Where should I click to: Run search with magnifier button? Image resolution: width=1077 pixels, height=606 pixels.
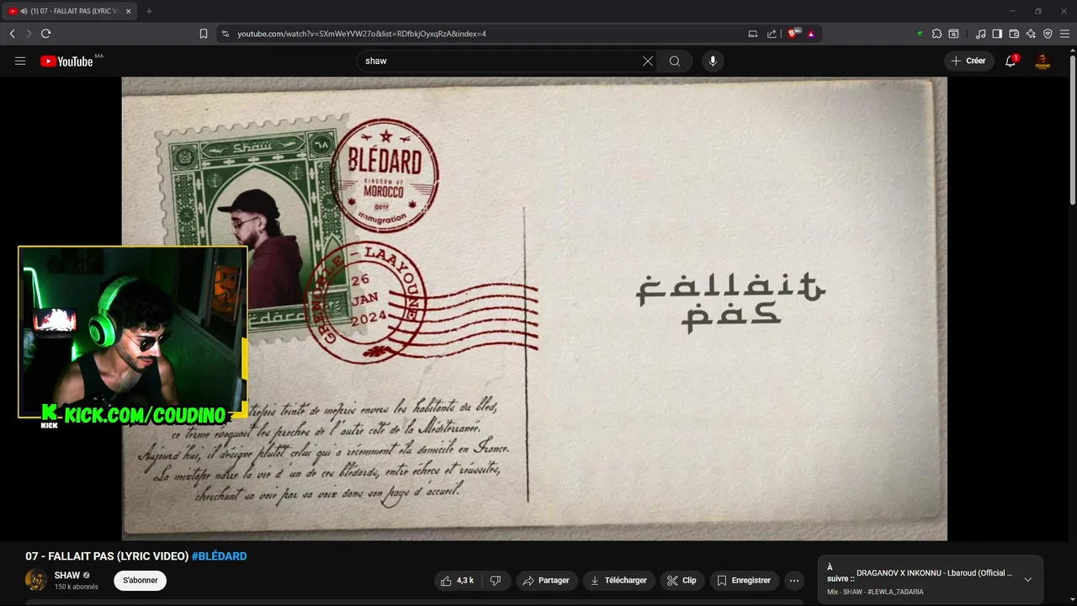click(675, 61)
